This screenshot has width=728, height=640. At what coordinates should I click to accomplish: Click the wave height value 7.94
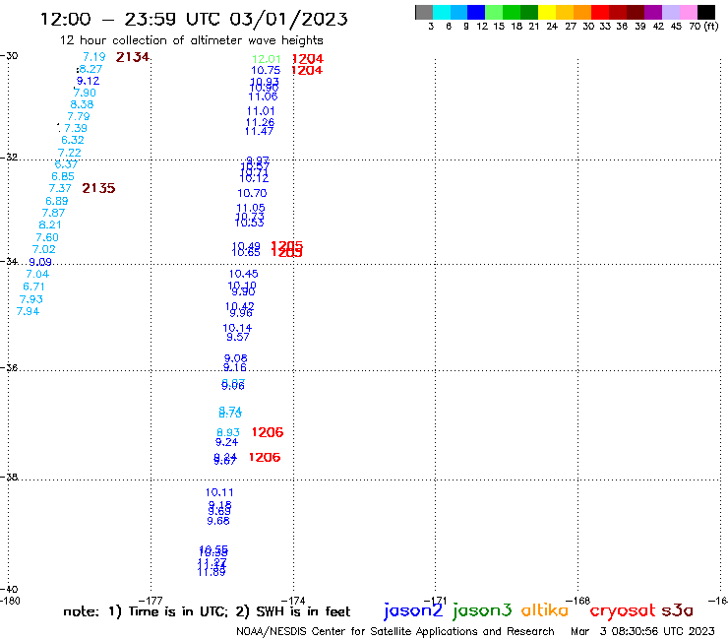point(28,311)
